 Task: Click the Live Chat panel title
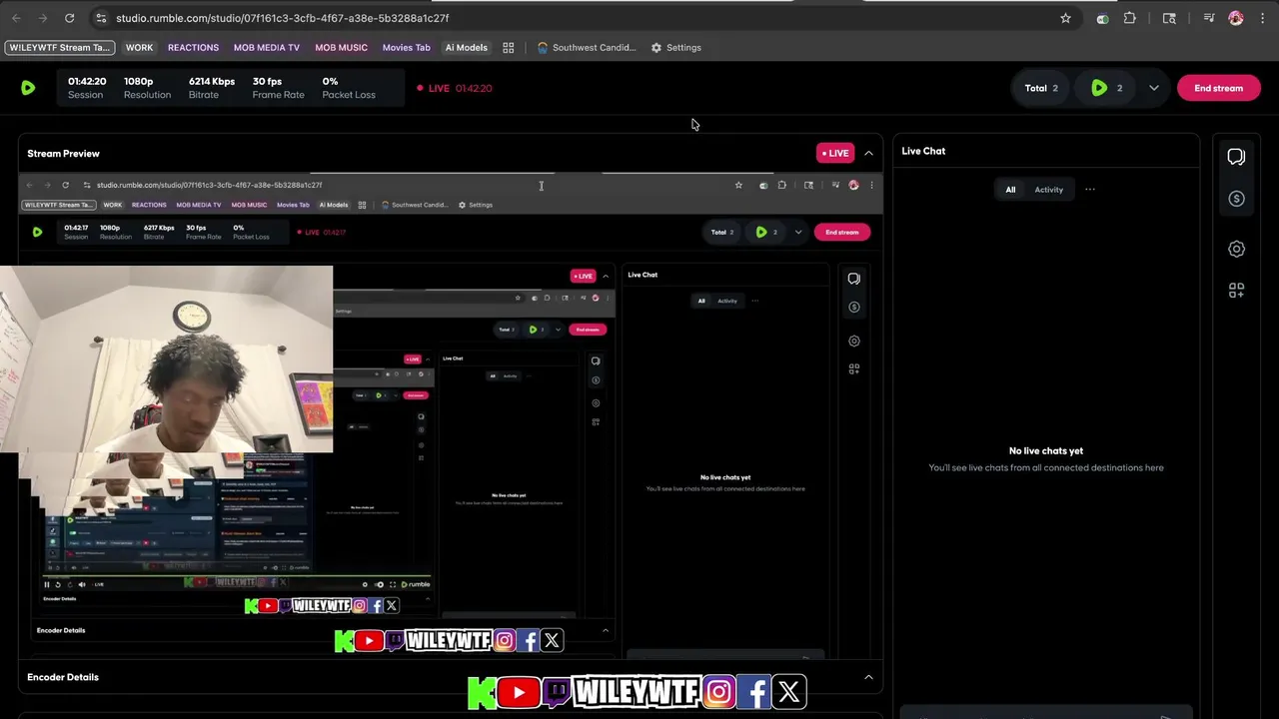(923, 151)
